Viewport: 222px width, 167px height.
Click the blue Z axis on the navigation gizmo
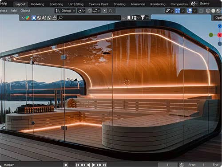click(x=220, y=26)
